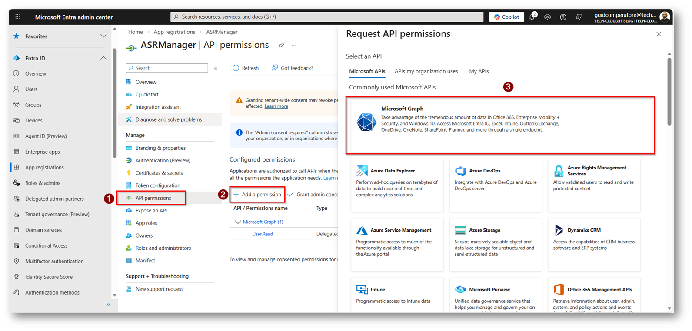Click the Multifactor authentication shield icon

(17, 261)
